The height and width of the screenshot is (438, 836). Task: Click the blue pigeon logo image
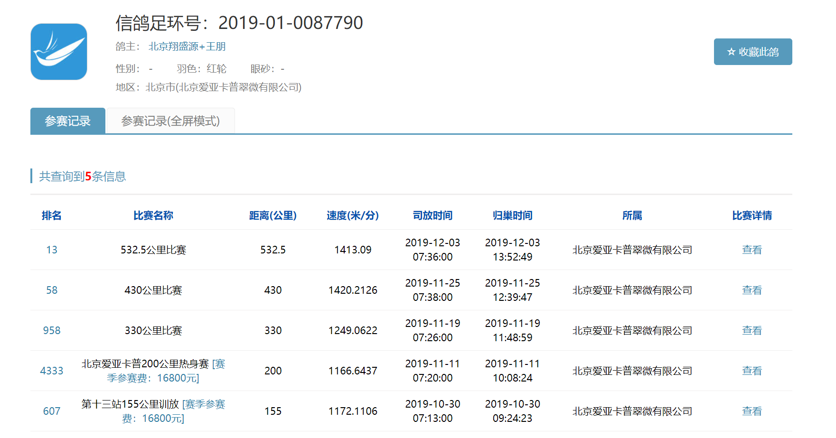point(59,52)
